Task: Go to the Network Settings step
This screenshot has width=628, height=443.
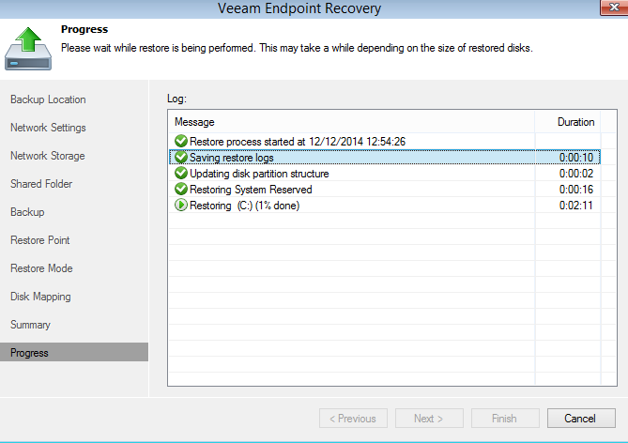Action: 48,128
